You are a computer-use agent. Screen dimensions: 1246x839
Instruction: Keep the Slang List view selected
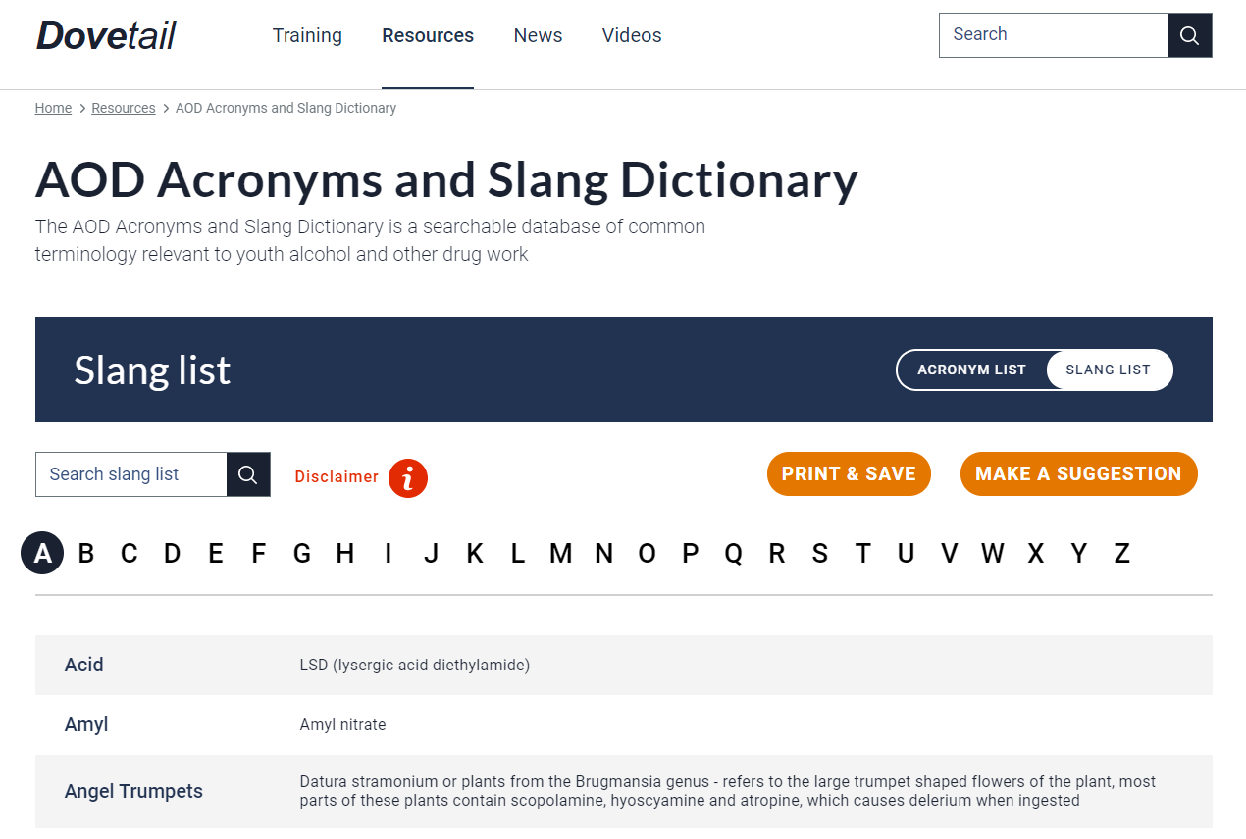(x=1109, y=370)
